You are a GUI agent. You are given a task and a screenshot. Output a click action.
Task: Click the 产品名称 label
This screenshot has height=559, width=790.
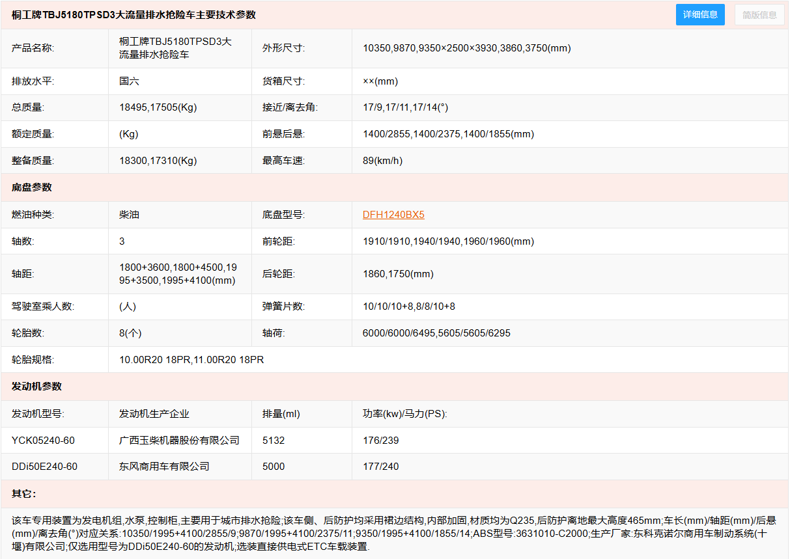[x=33, y=48]
